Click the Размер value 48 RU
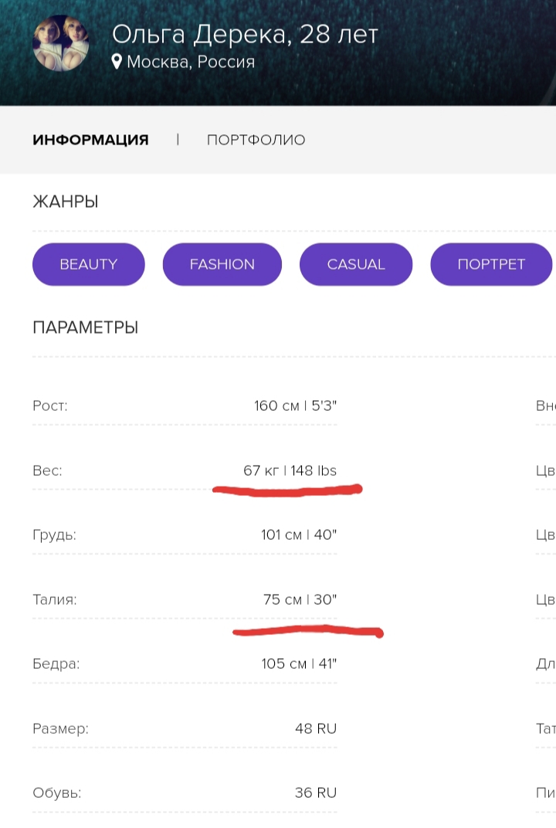556x828 pixels. click(x=315, y=728)
